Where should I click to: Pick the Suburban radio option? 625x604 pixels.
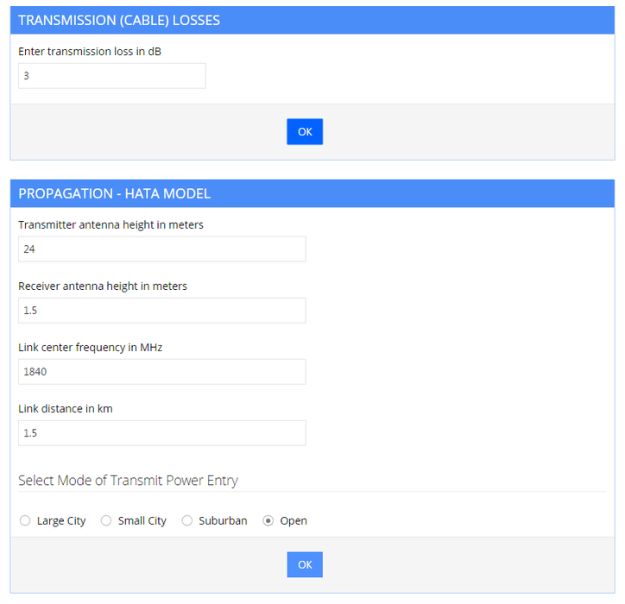coord(187,521)
